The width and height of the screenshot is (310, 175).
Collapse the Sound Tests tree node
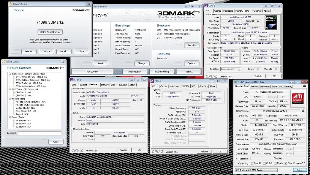(10, 117)
